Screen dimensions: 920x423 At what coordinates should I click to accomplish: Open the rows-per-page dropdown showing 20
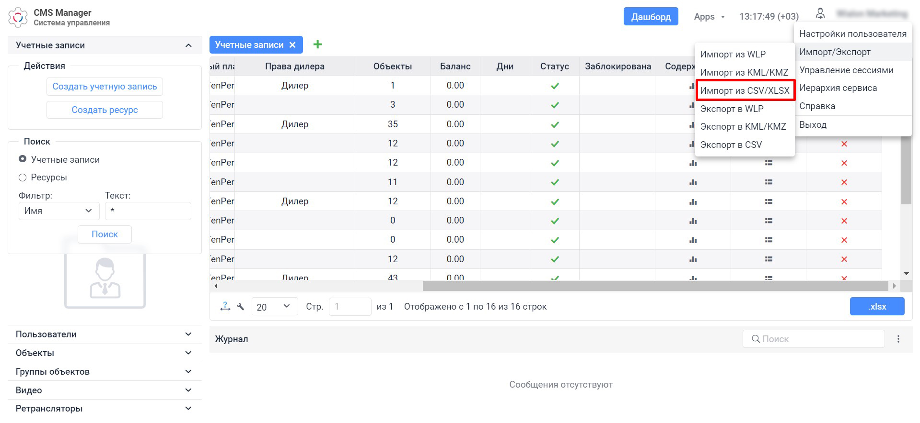(x=274, y=307)
